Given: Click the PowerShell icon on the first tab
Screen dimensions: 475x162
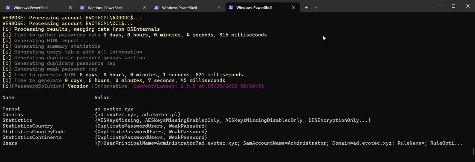Looking at the screenshot, I should pyautogui.click(x=8, y=8).
